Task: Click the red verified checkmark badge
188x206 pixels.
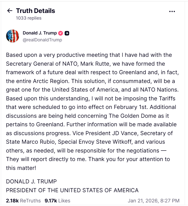Action: coord(61,33)
